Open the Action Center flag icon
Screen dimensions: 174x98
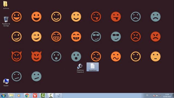pyautogui.click(x=154, y=96)
